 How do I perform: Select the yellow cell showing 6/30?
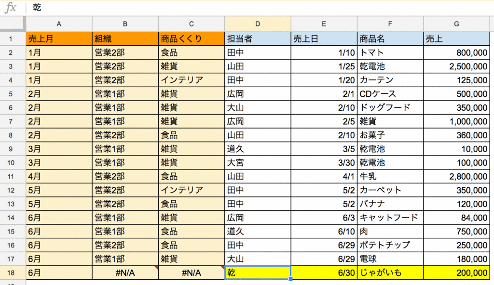pyautogui.click(x=323, y=272)
